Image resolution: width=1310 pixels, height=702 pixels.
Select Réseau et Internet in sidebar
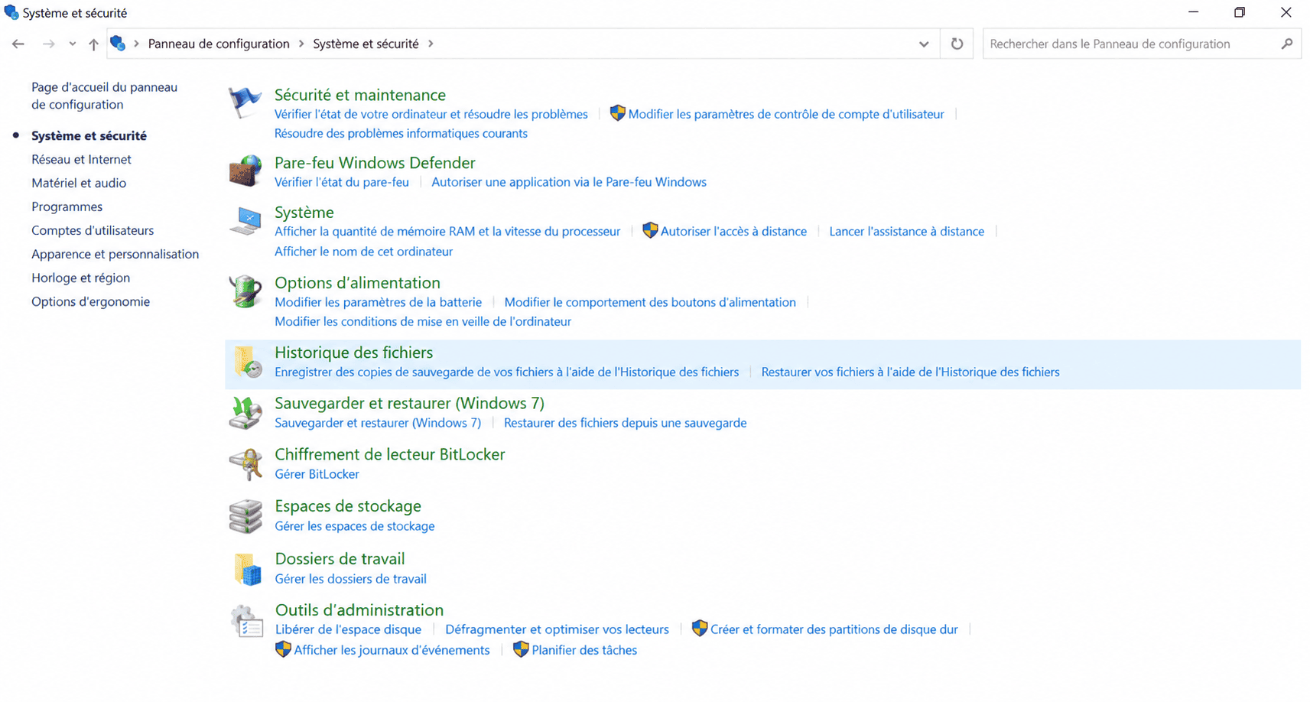click(x=81, y=159)
